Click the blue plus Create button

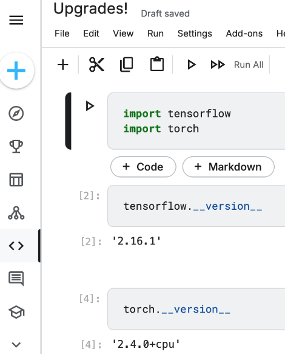click(16, 71)
